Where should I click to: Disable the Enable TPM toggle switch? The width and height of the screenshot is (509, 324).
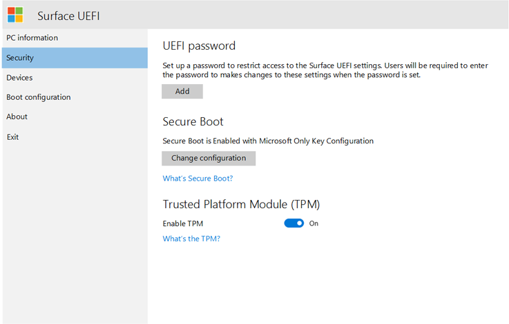point(294,223)
